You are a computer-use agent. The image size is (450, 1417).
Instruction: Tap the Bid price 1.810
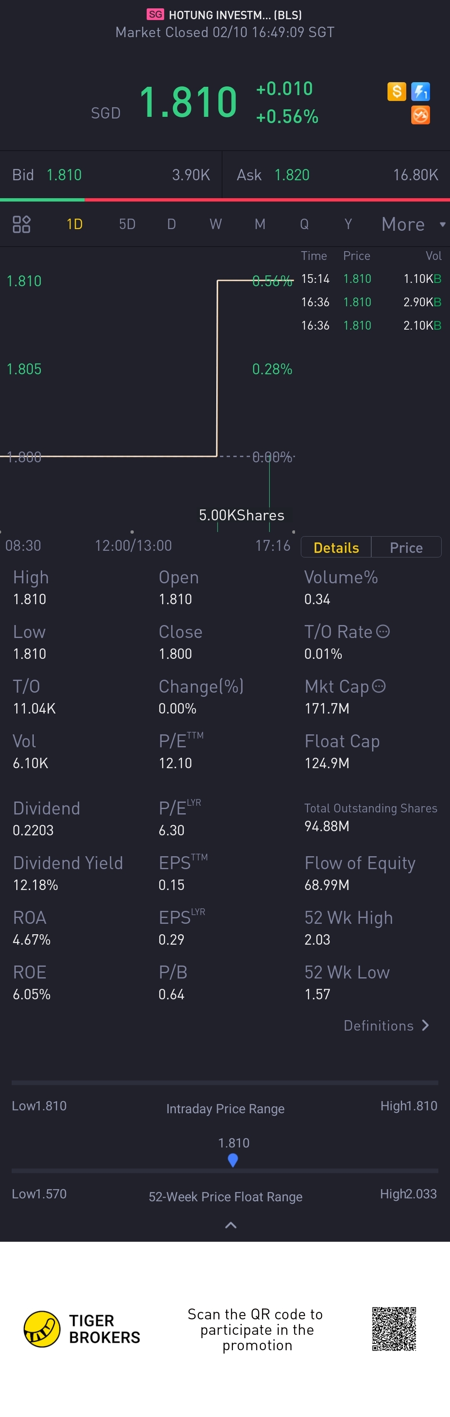(64, 175)
